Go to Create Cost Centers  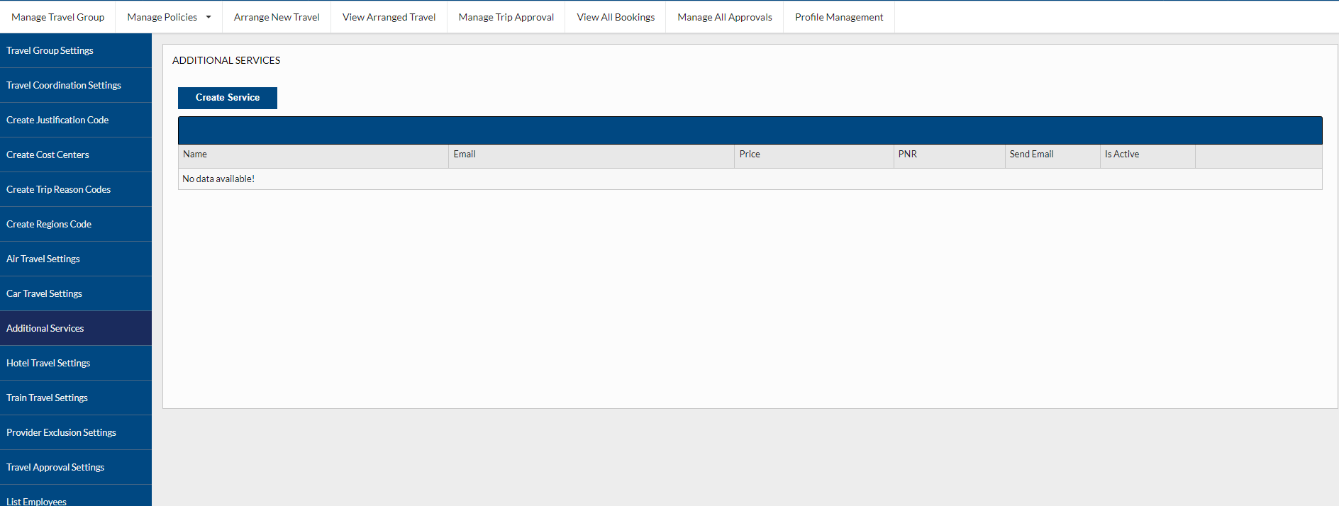[x=76, y=154]
